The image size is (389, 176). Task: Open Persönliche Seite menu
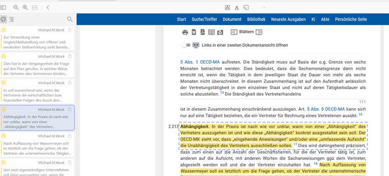click(351, 19)
